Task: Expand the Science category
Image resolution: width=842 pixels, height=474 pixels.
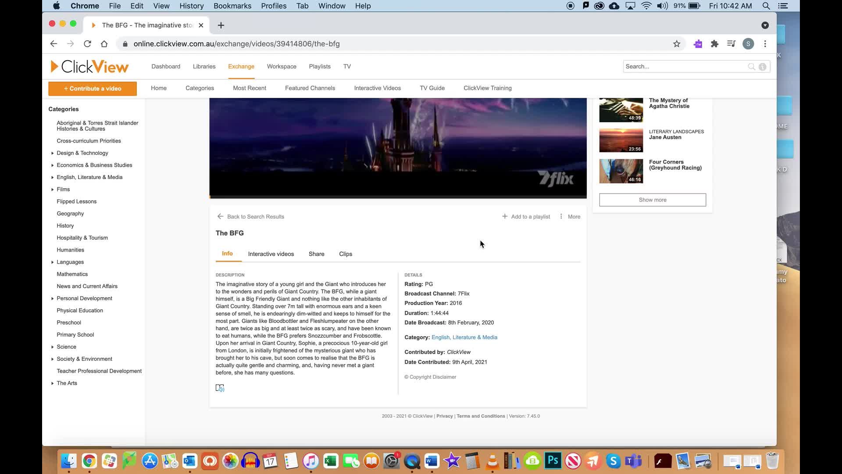Action: (52, 347)
